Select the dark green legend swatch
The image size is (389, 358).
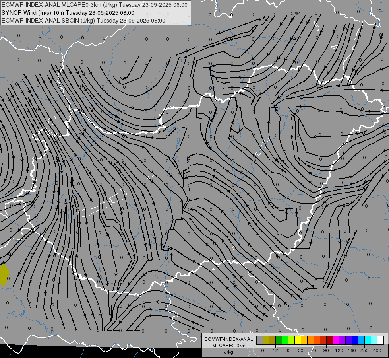click(279, 340)
